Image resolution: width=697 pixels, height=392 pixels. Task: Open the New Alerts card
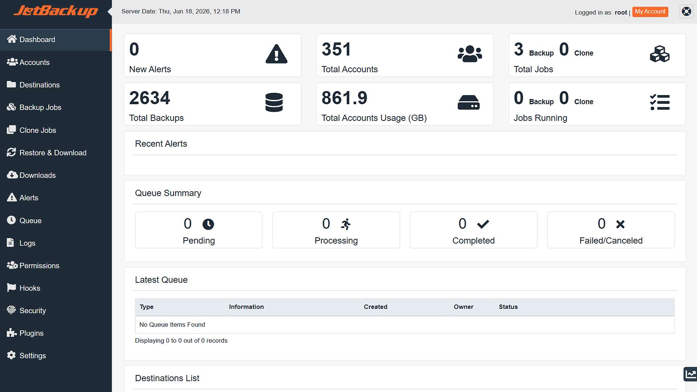click(x=213, y=55)
